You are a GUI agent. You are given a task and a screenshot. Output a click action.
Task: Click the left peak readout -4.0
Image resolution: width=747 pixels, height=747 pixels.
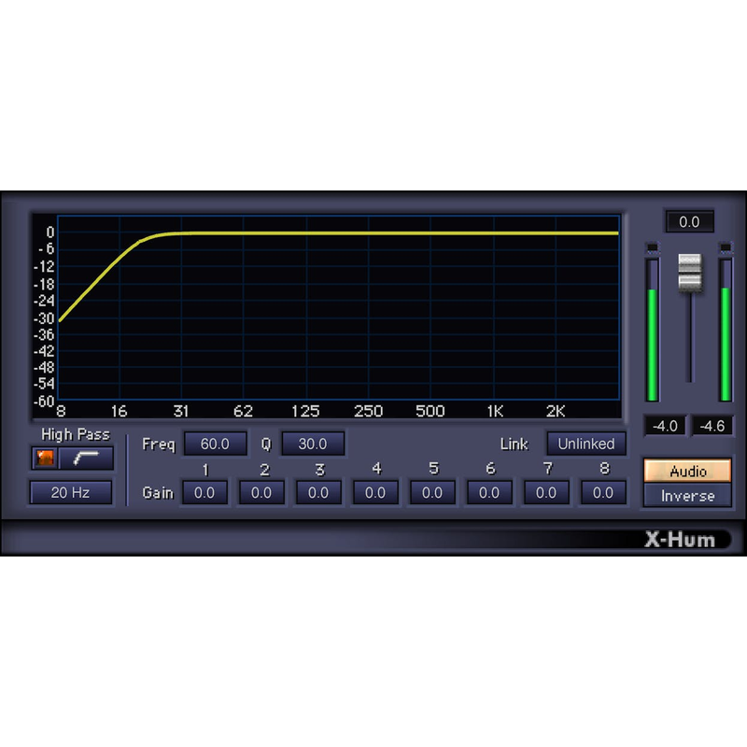(x=665, y=426)
